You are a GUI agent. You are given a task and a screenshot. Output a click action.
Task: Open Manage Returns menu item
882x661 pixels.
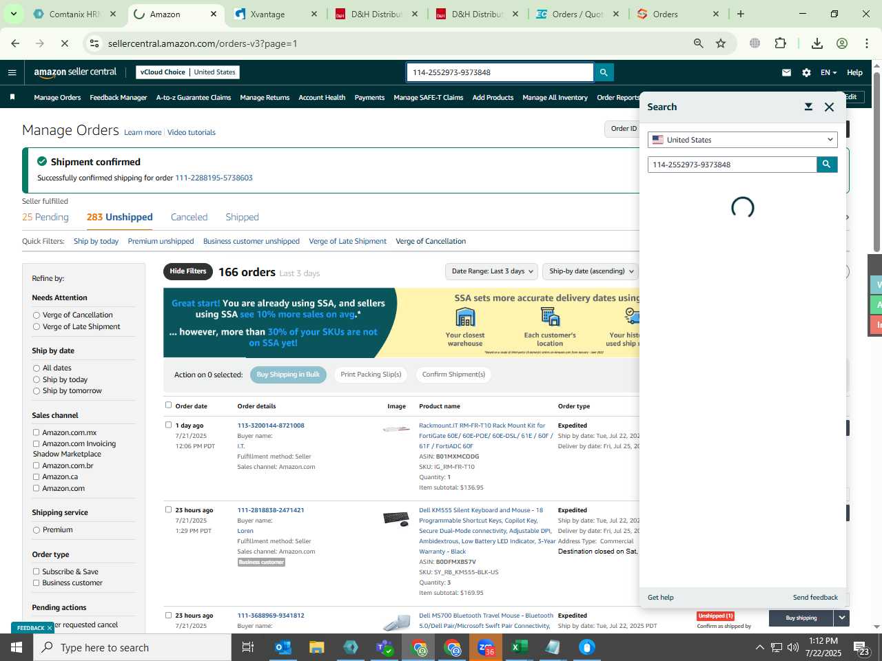tap(265, 98)
